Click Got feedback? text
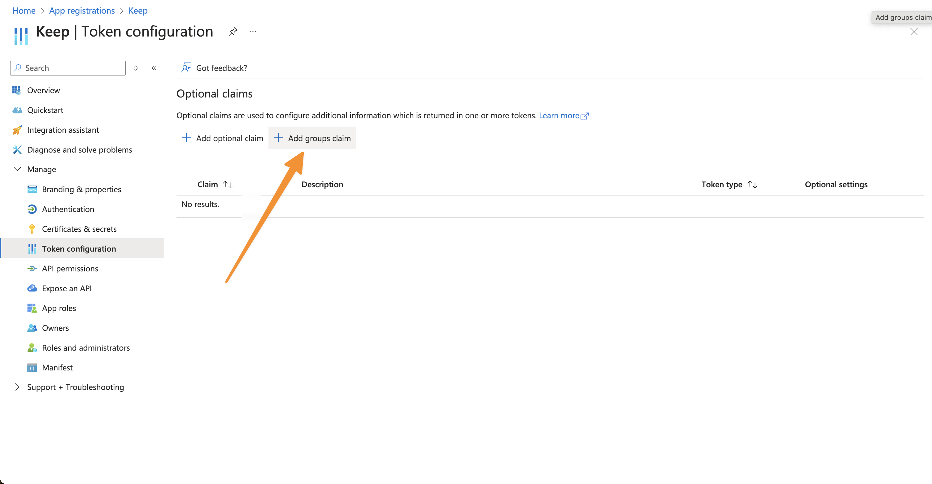 pos(221,68)
